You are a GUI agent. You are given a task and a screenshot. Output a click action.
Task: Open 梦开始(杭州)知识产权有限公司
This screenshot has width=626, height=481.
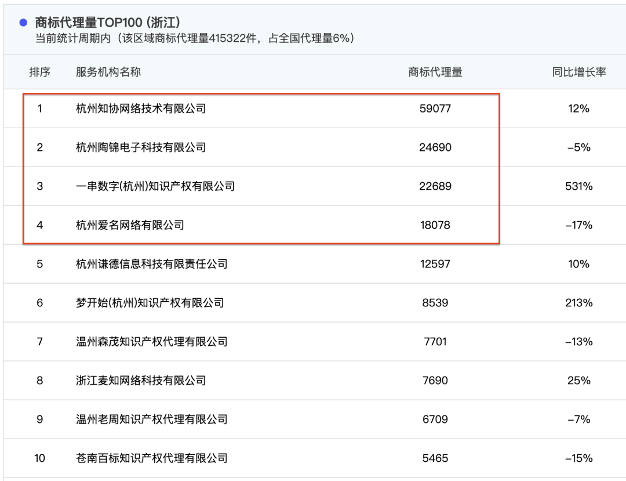(x=150, y=303)
